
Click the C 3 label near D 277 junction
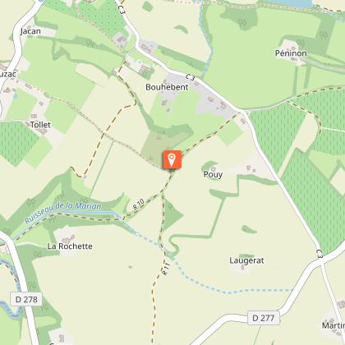320,254
